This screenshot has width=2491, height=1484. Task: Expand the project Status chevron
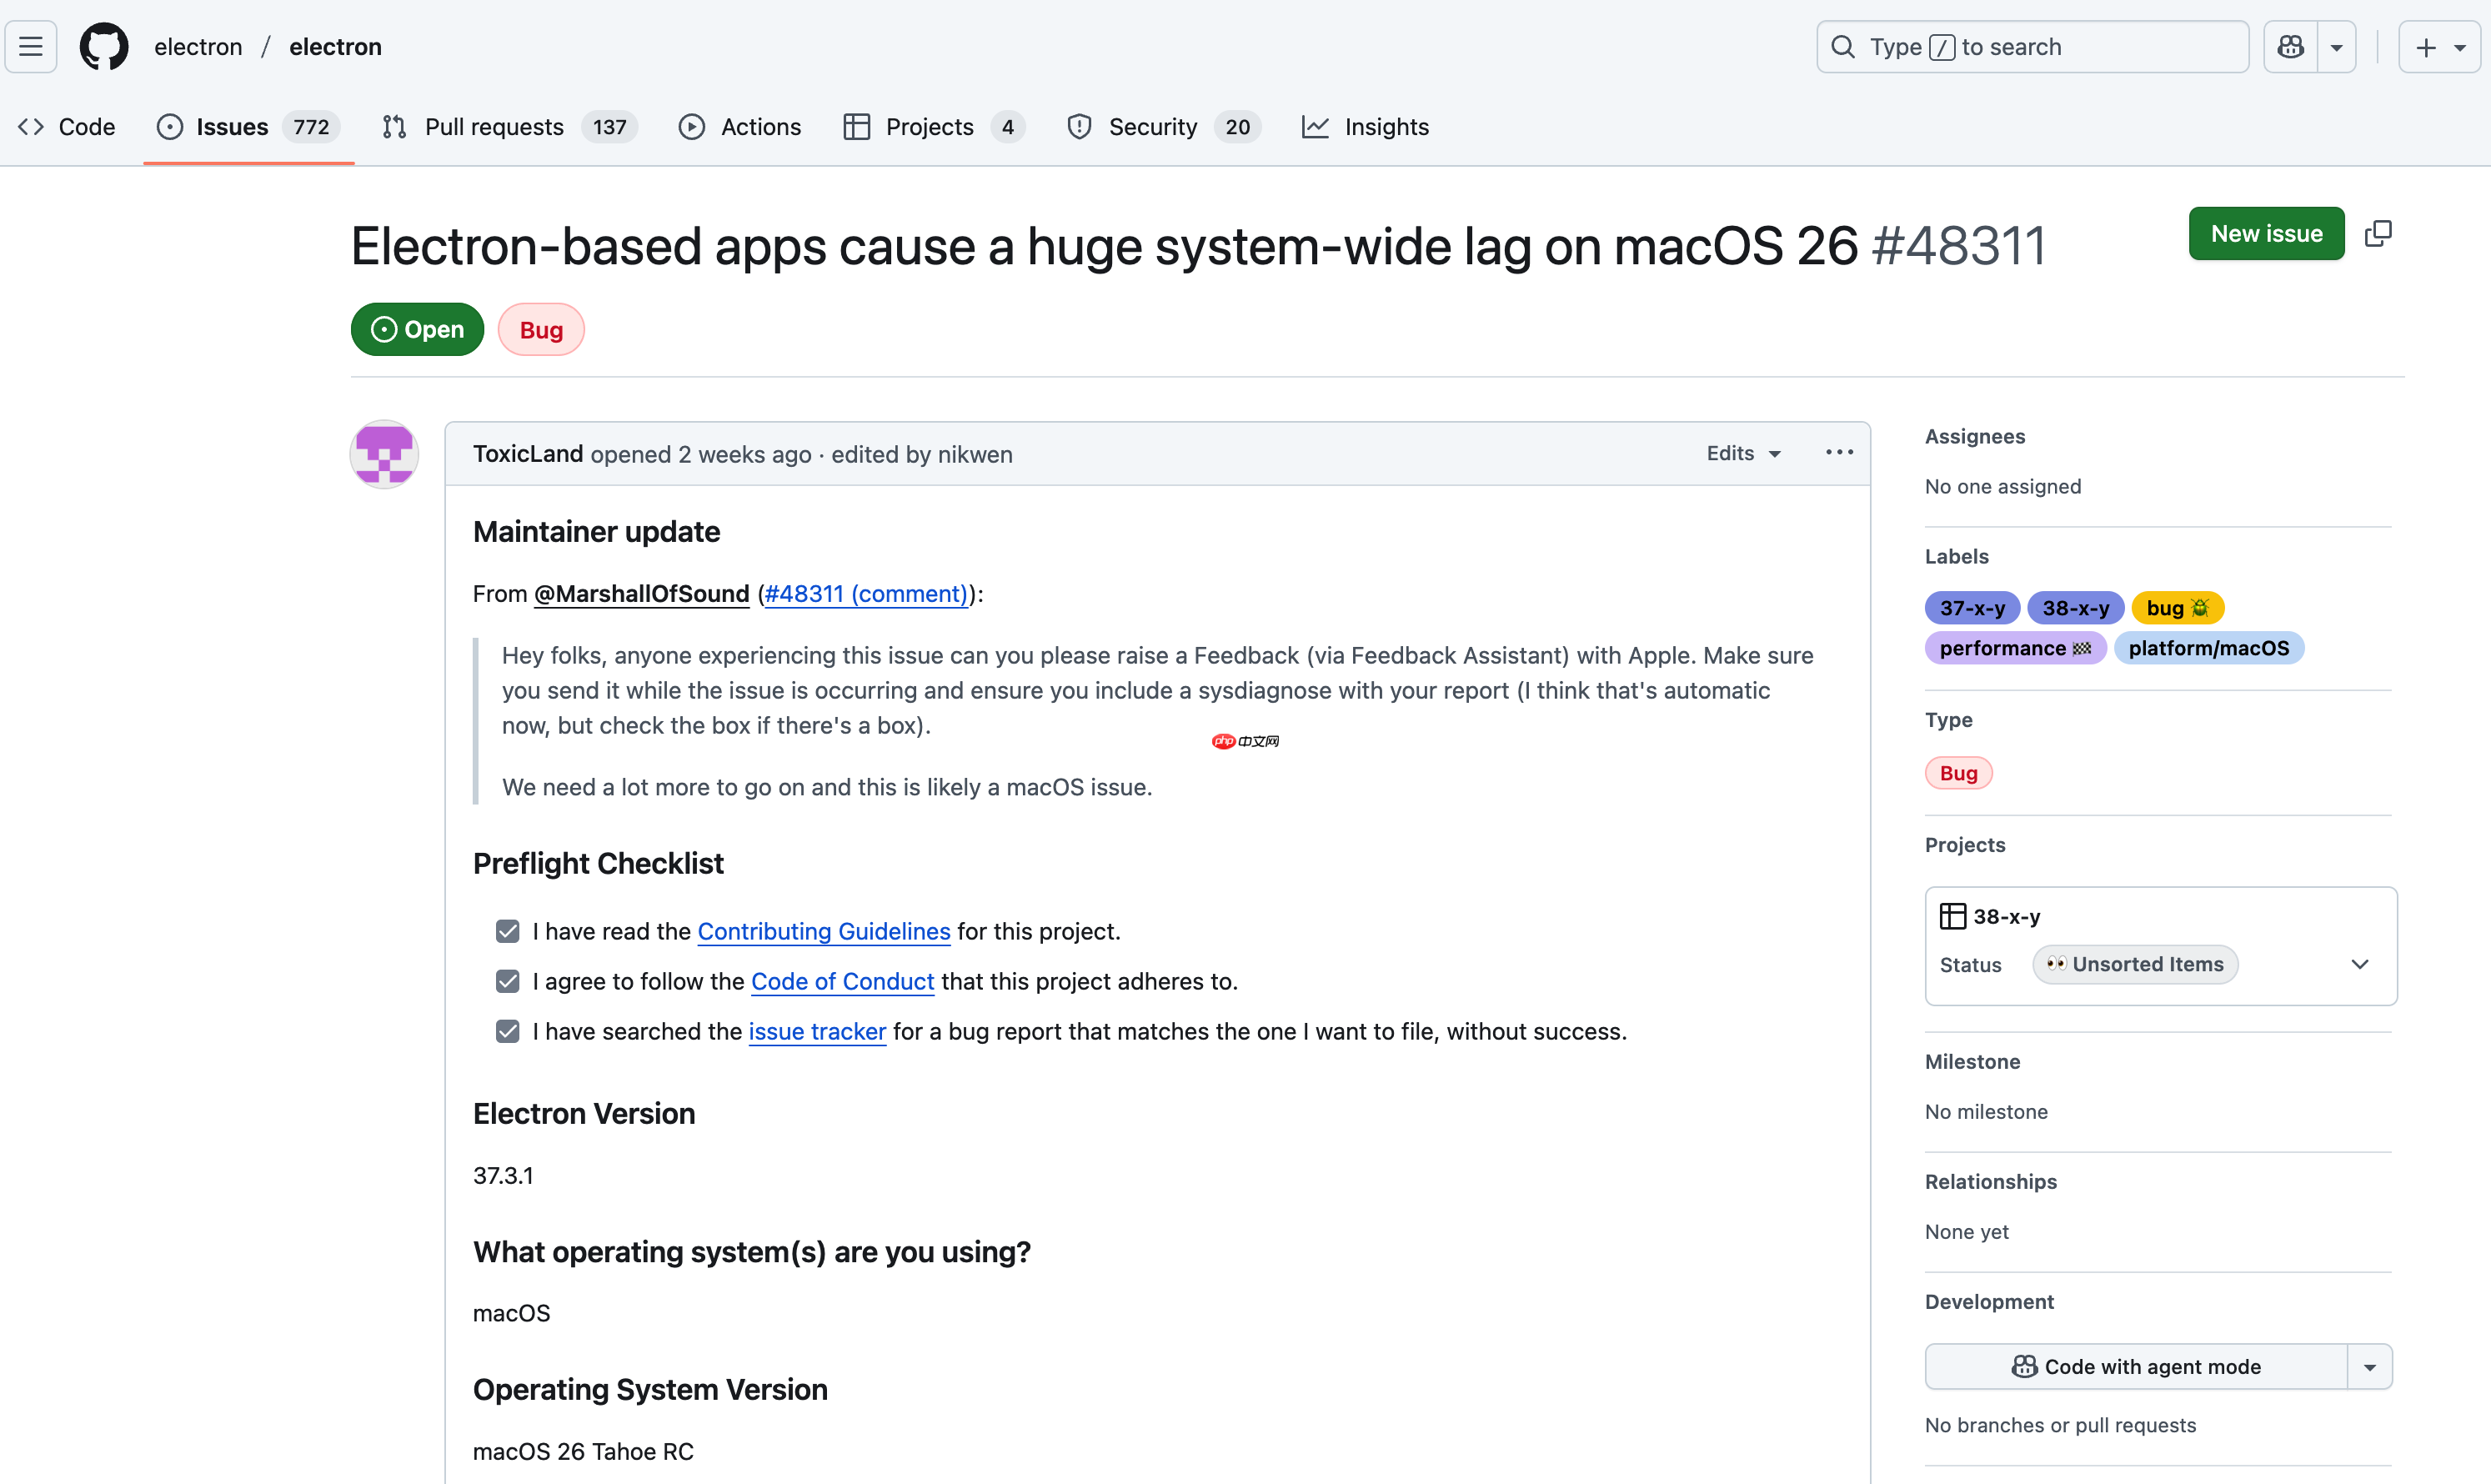pyautogui.click(x=2361, y=964)
